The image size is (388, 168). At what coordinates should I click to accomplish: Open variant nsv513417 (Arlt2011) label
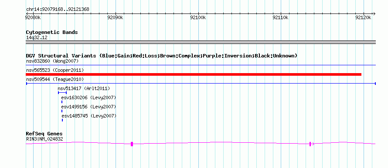(x=84, y=88)
